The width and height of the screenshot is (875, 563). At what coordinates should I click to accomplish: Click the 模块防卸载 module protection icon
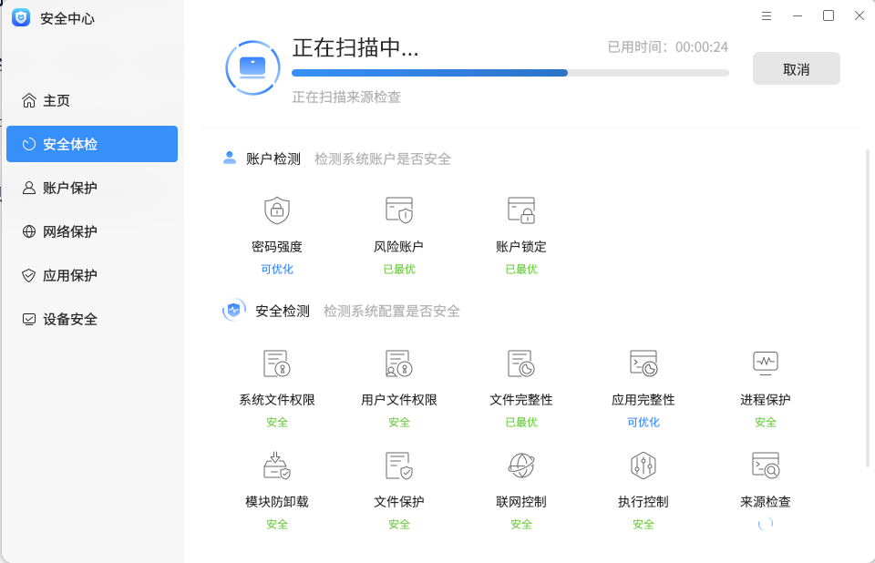(276, 465)
